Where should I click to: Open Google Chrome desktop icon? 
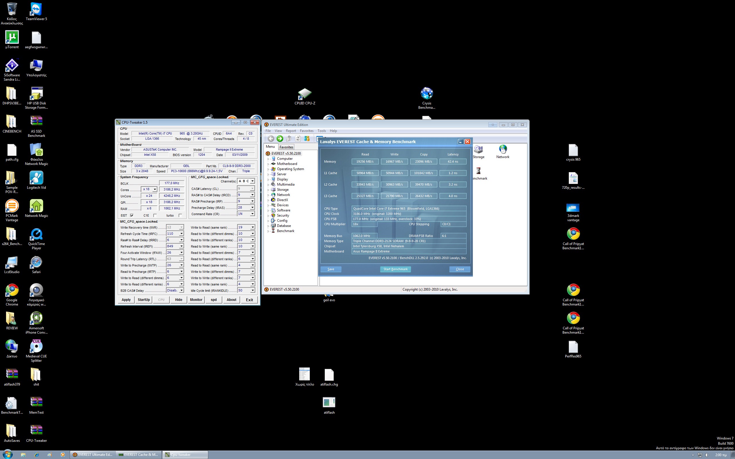12,295
